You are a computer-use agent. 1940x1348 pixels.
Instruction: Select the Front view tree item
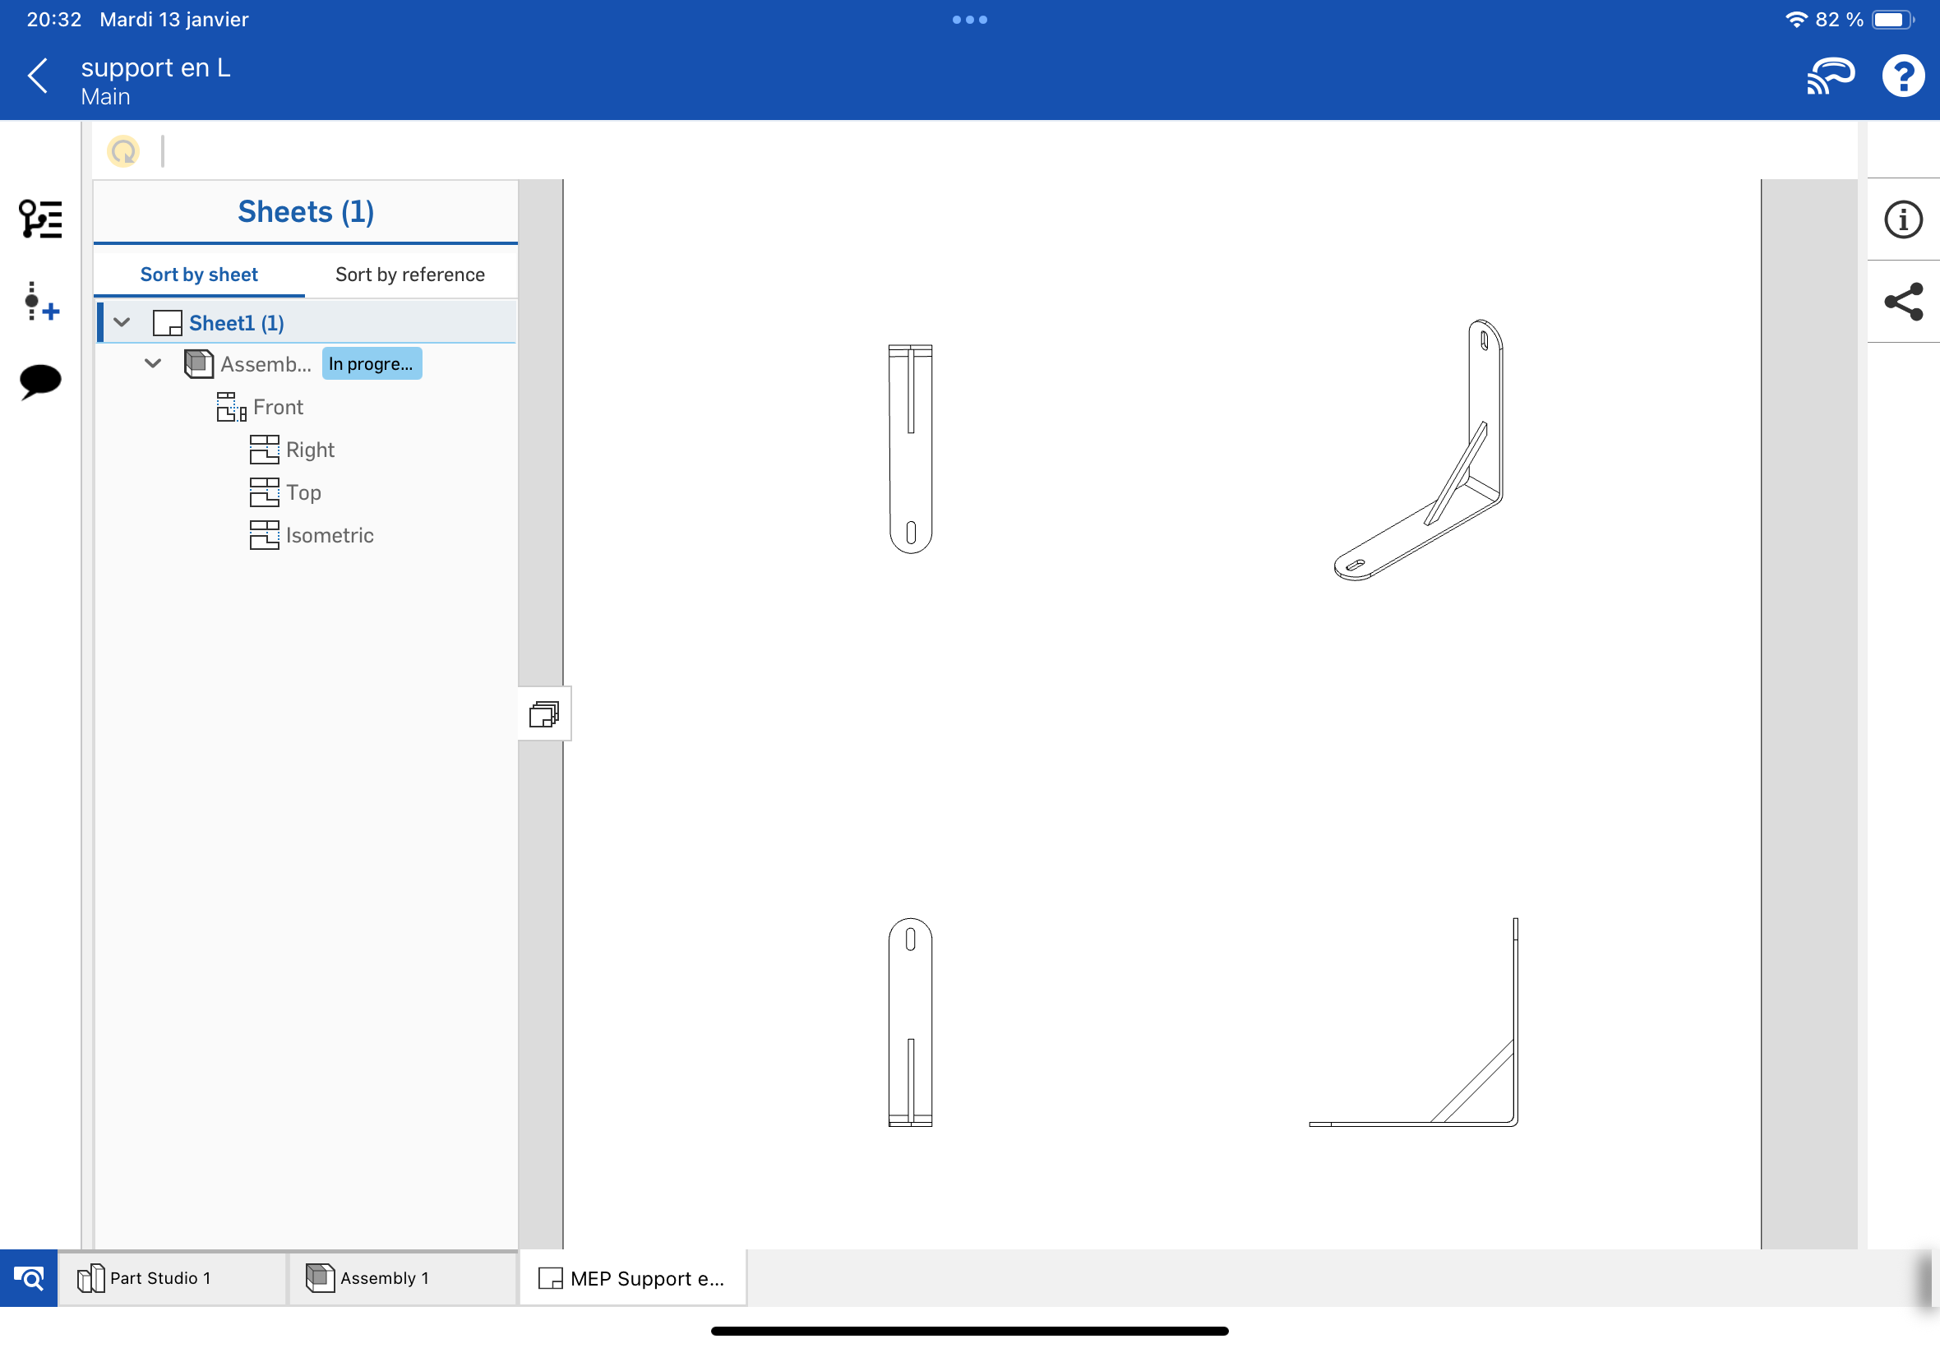(x=277, y=407)
